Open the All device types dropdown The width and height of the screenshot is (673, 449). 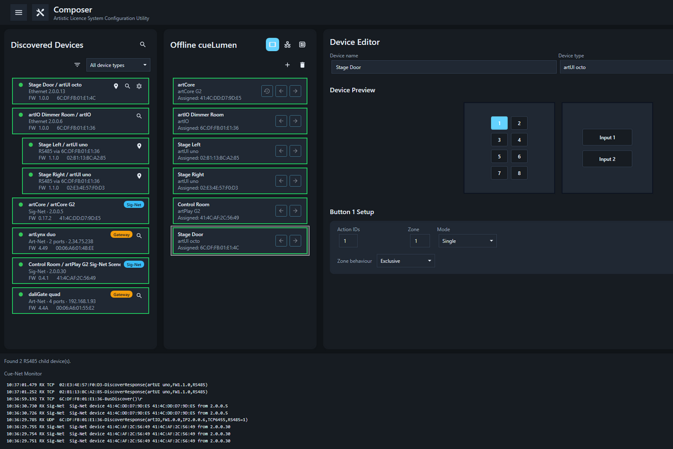click(x=118, y=65)
